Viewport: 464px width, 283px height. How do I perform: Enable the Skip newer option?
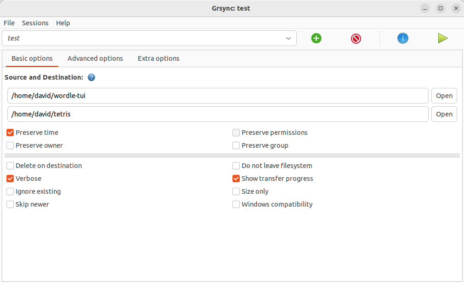tap(10, 204)
